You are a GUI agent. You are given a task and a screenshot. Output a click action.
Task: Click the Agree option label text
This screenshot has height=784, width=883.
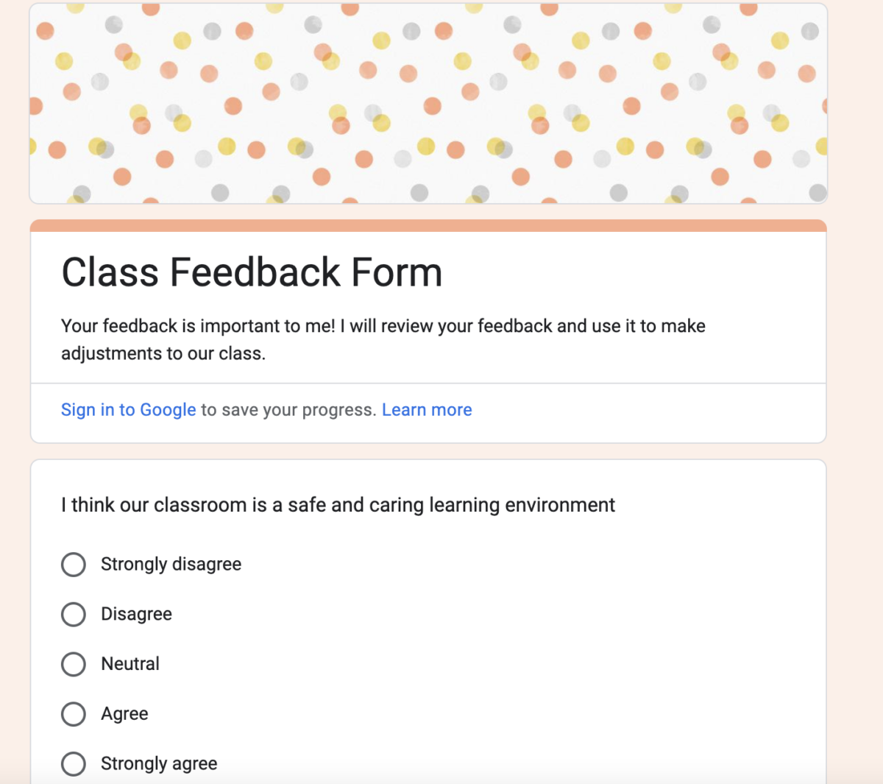124,714
